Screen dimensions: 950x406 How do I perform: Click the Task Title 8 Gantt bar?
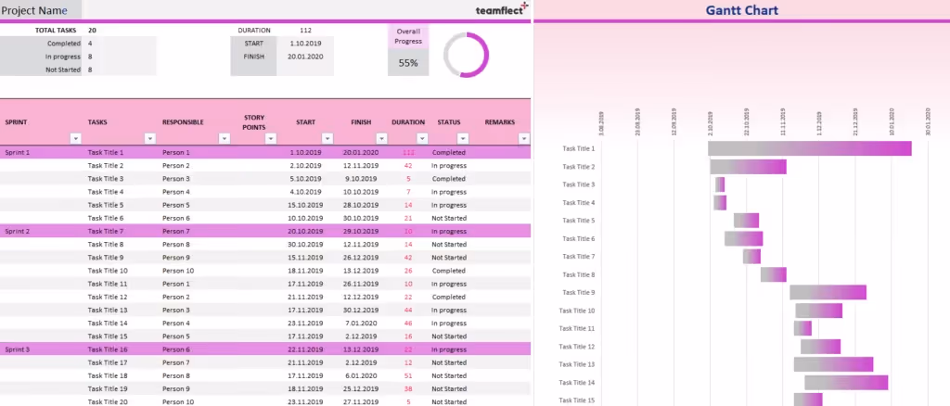click(774, 274)
